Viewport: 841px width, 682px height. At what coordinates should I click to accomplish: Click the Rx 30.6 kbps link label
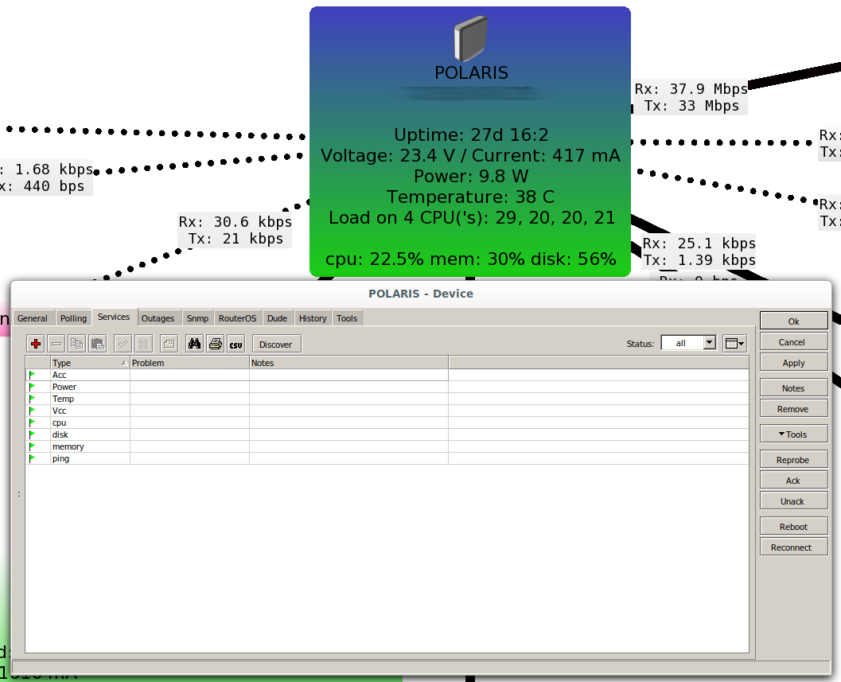point(235,230)
